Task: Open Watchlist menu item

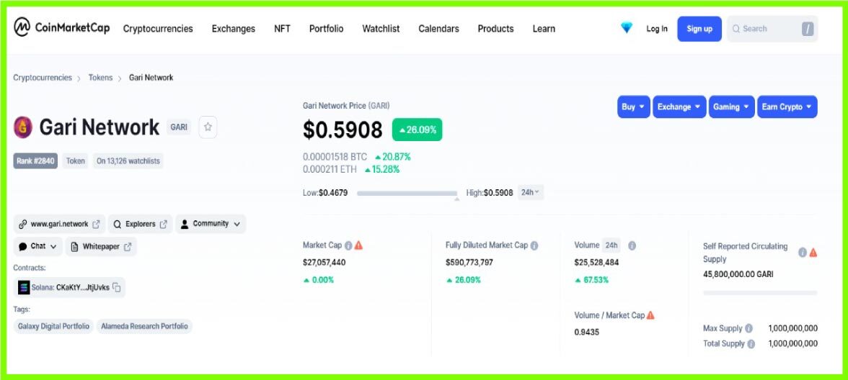Action: [x=381, y=29]
